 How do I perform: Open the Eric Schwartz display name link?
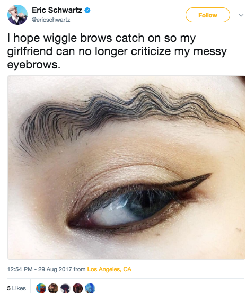click(57, 10)
